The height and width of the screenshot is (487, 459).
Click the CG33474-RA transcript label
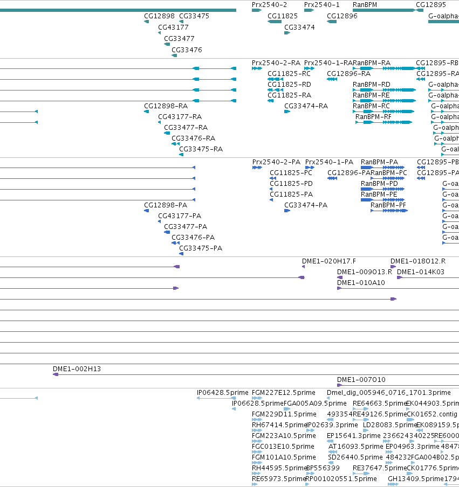coord(306,106)
